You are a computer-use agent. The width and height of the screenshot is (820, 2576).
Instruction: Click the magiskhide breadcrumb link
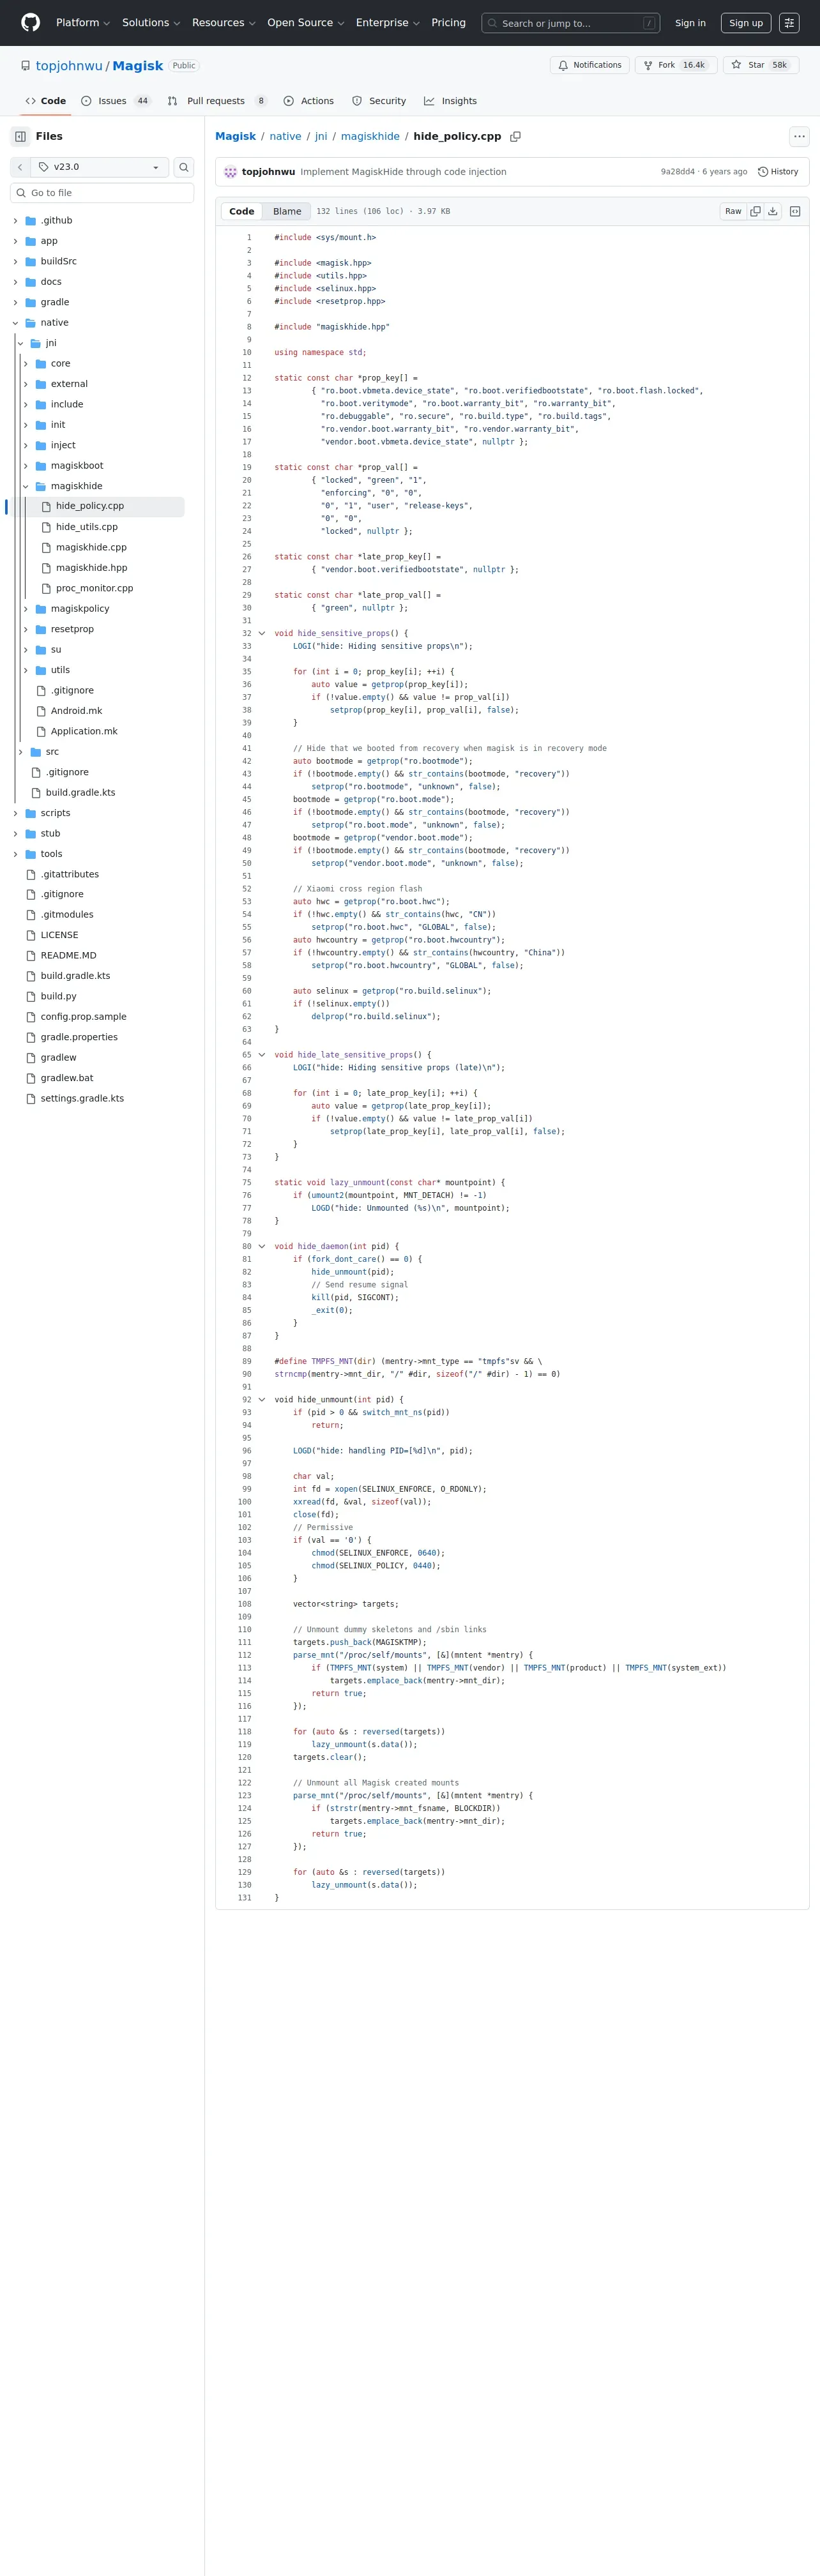tap(370, 136)
